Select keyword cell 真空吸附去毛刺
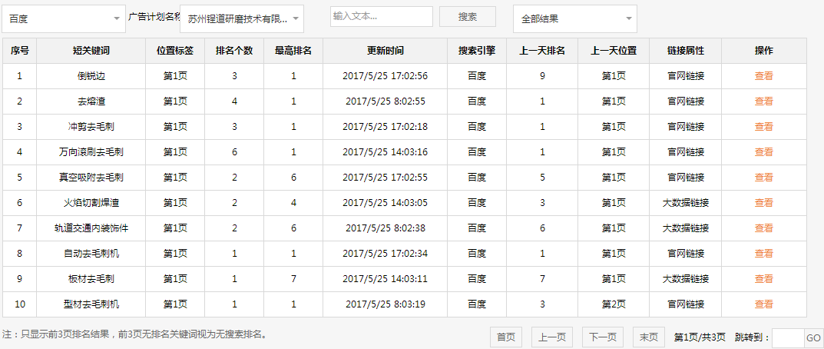 click(91, 178)
